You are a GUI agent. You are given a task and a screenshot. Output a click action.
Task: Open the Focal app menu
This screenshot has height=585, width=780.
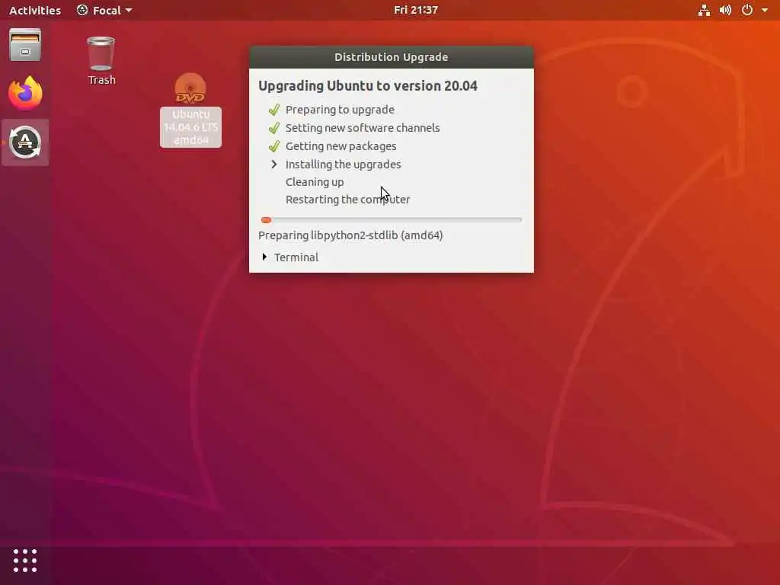point(104,10)
